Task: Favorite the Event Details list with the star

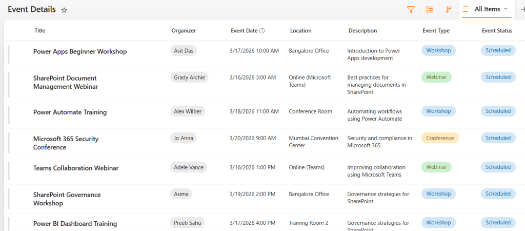Action: pos(64,10)
